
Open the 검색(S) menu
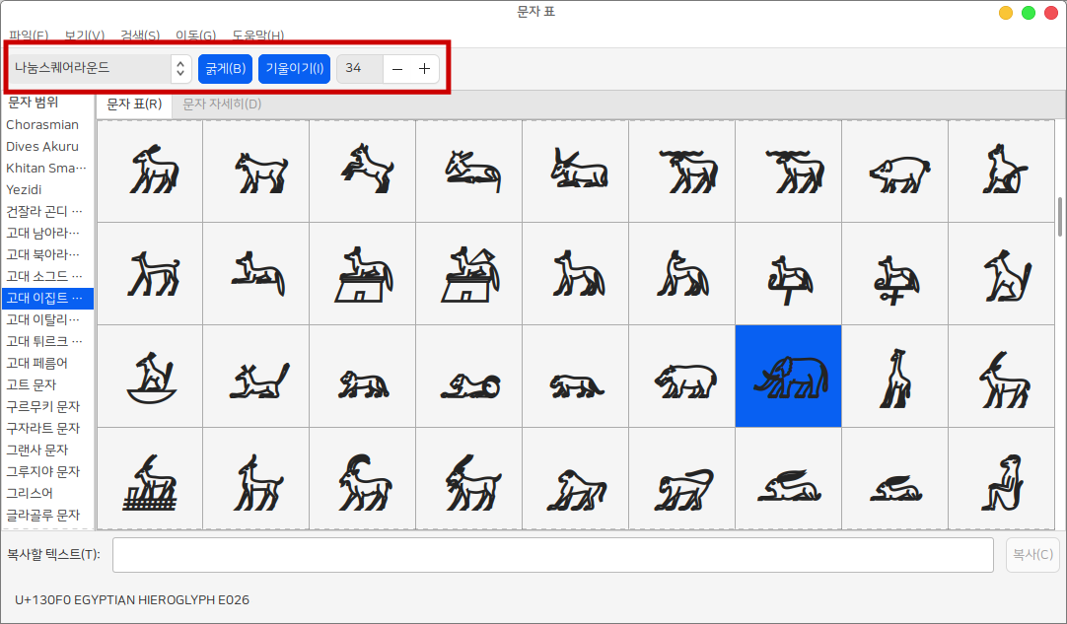coord(139,36)
